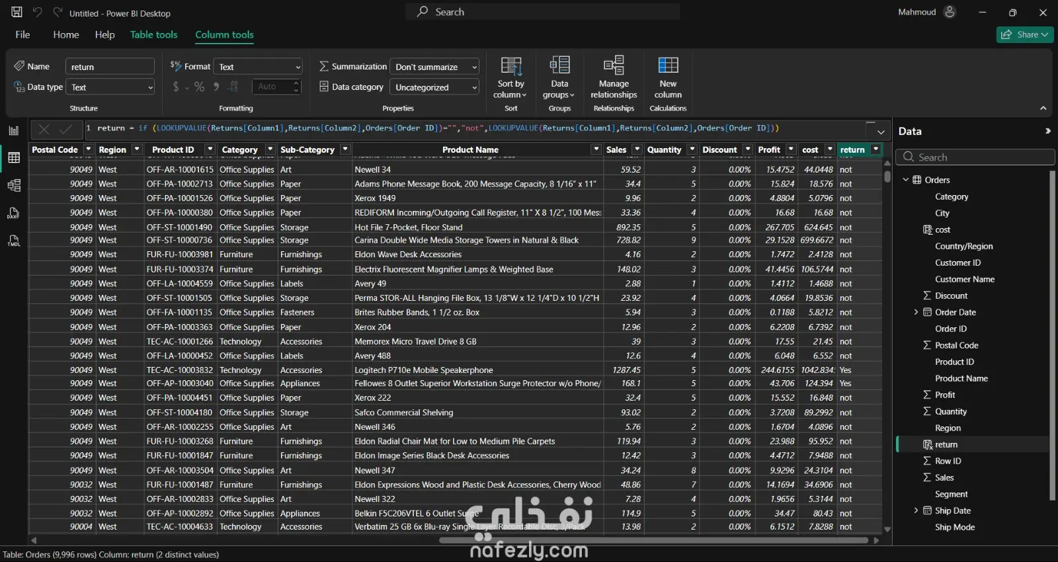The height and width of the screenshot is (562, 1058).
Task: Expand the formula bar chevron
Action: click(x=881, y=132)
